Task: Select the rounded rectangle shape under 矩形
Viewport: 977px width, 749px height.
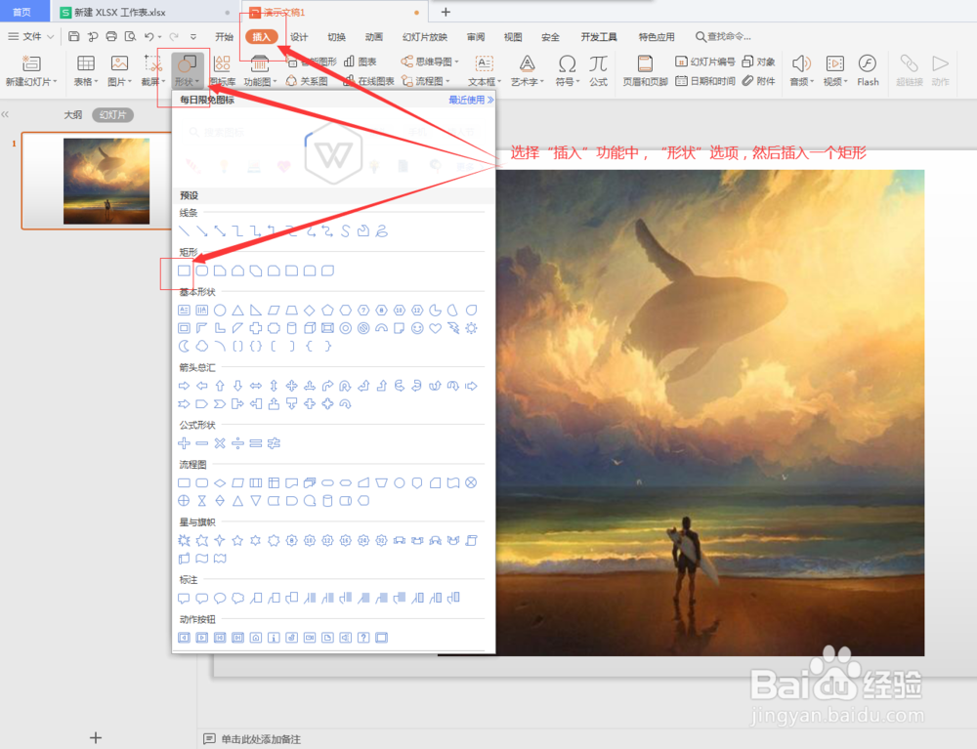Action: (x=202, y=270)
